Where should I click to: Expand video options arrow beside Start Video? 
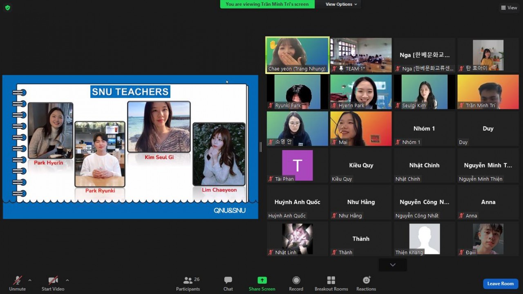coord(67,280)
